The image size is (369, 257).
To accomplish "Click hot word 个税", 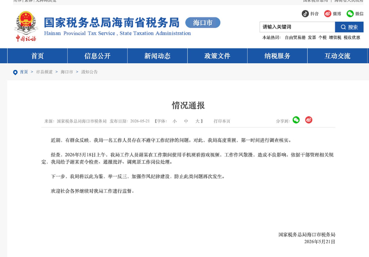I will pyautogui.click(x=323, y=37).
